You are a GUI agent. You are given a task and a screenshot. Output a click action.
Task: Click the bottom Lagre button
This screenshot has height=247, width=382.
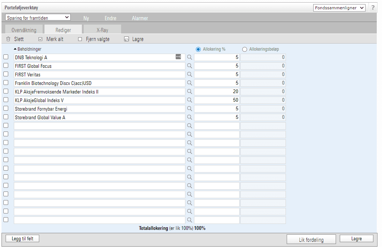pos(357,238)
